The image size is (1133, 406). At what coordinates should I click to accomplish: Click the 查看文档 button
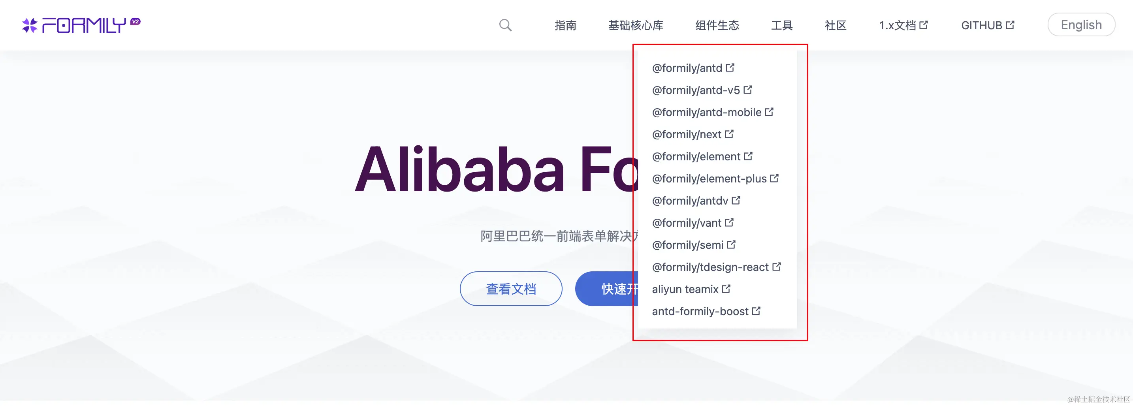click(x=511, y=289)
